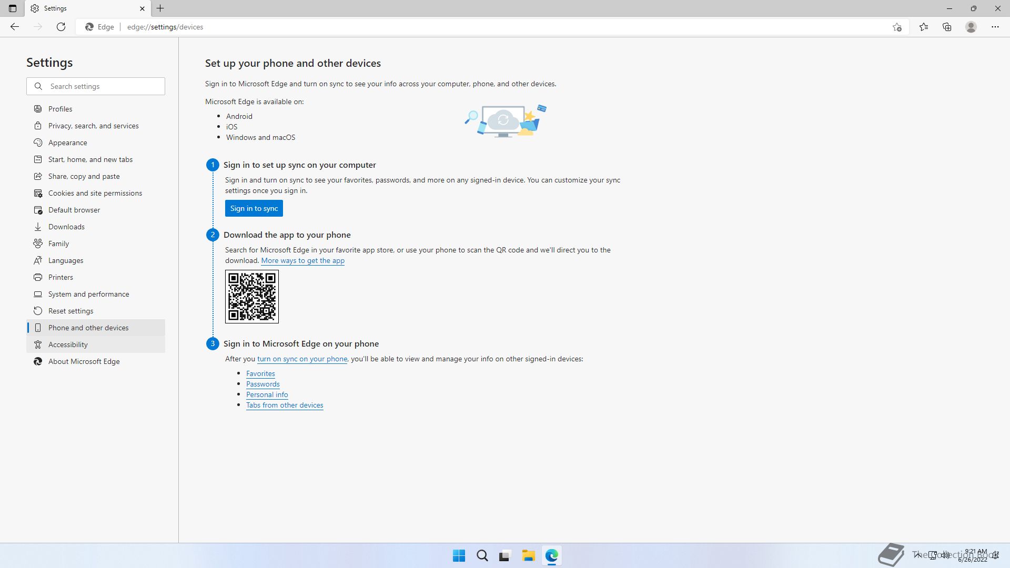Click the QR code image

tap(252, 297)
